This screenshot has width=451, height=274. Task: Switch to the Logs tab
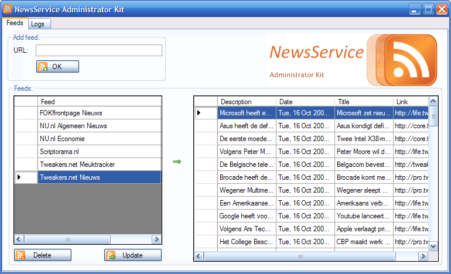40,24
